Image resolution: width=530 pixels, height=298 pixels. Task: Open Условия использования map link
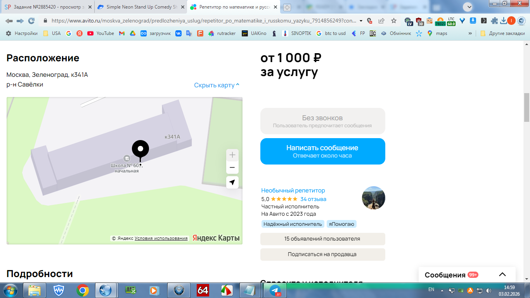coord(161,238)
